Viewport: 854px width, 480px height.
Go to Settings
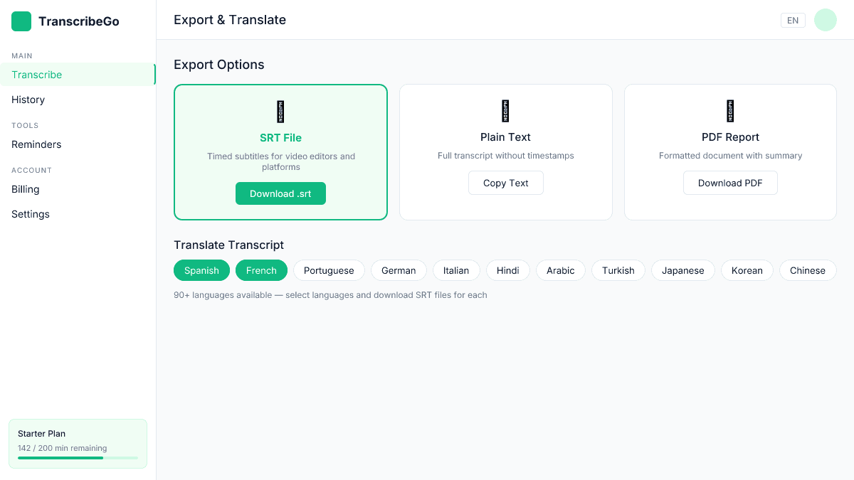(30, 214)
